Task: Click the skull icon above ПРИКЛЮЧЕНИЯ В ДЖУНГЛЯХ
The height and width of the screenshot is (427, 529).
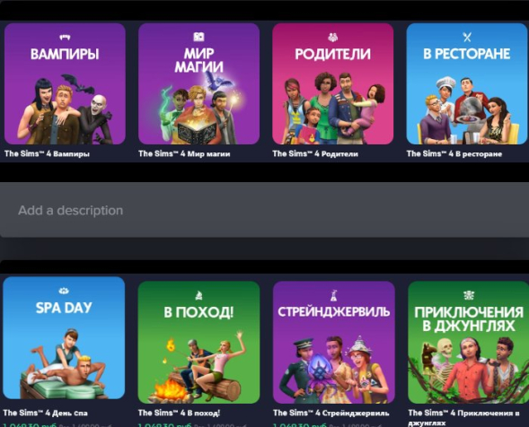Action: tap(469, 295)
